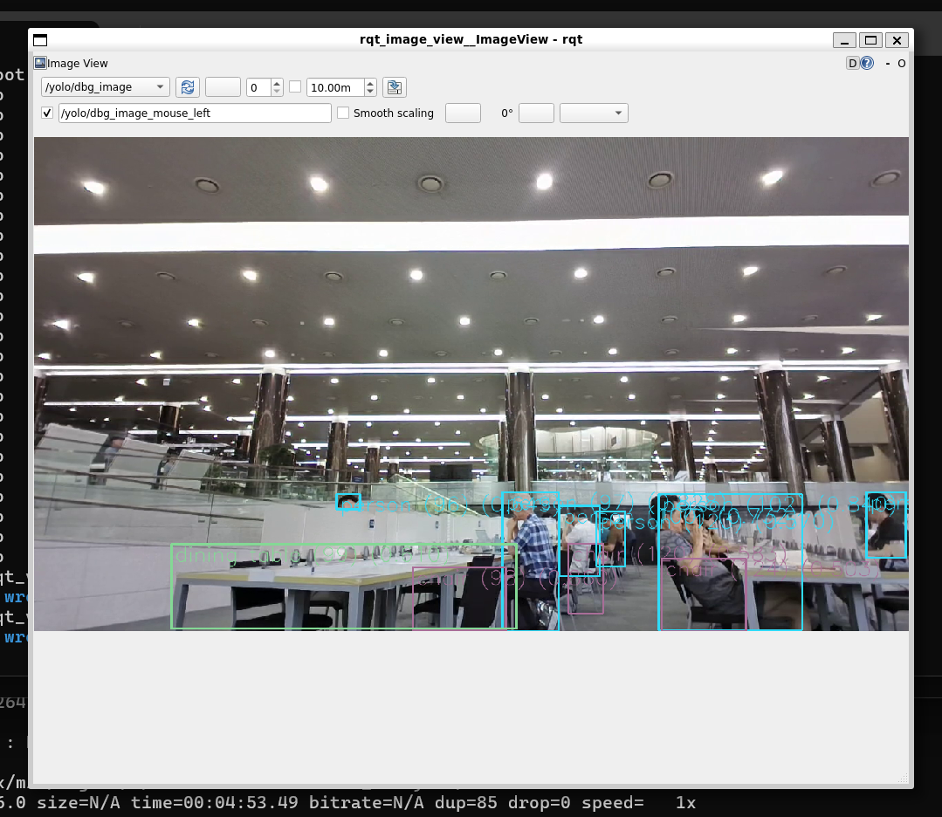Toggle the dynamic range checkbox before 10.00m
Screen dimensions: 942x817
295,87
